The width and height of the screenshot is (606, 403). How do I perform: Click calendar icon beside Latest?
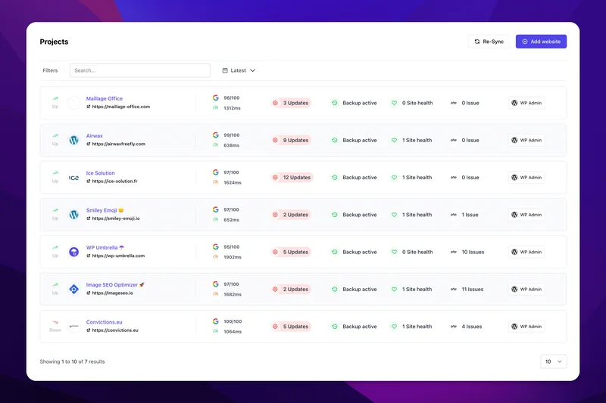tap(225, 70)
